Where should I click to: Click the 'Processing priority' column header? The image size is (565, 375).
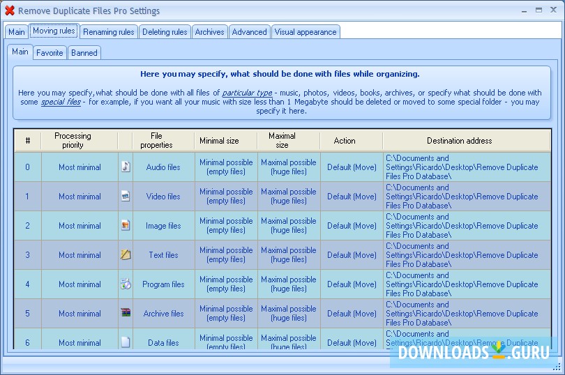point(80,141)
